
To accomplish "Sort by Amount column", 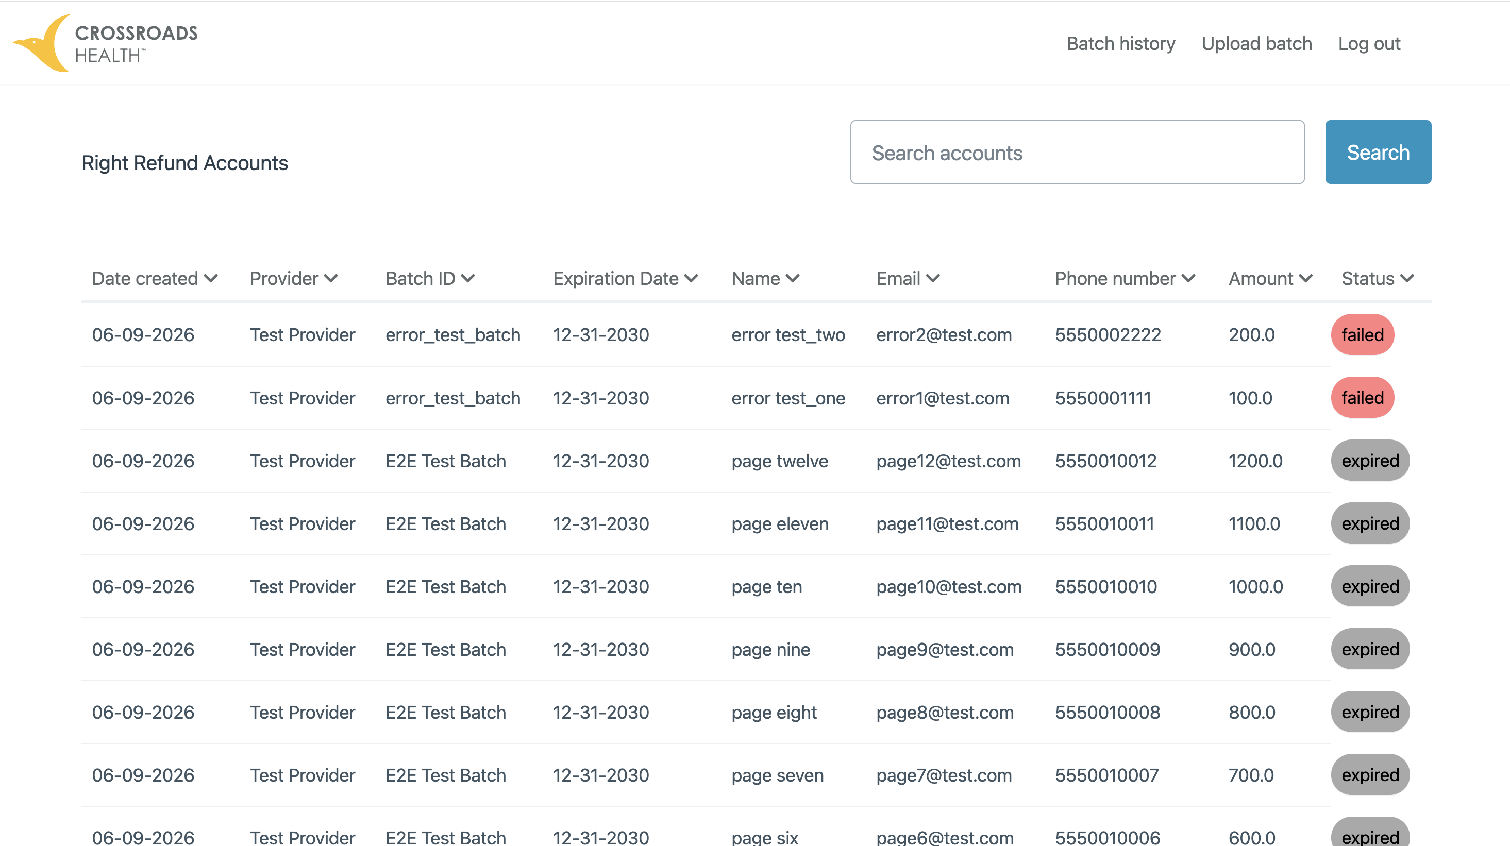I will 1270,278.
